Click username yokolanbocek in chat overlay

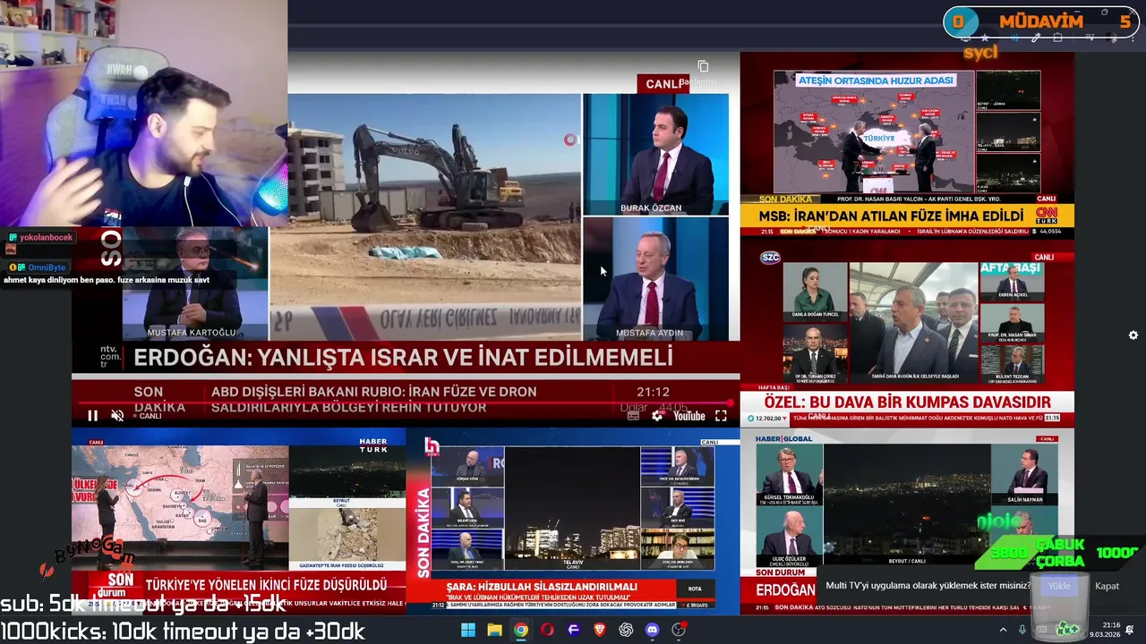[47, 238]
